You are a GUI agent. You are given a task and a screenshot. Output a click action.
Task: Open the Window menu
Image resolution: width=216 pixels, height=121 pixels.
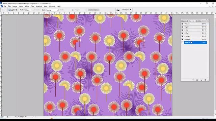click(52, 6)
